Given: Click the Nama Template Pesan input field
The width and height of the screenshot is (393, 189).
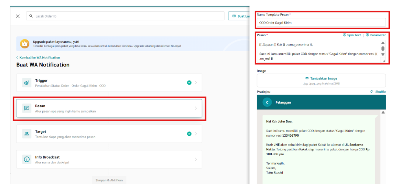Looking at the screenshot, I should click(321, 23).
